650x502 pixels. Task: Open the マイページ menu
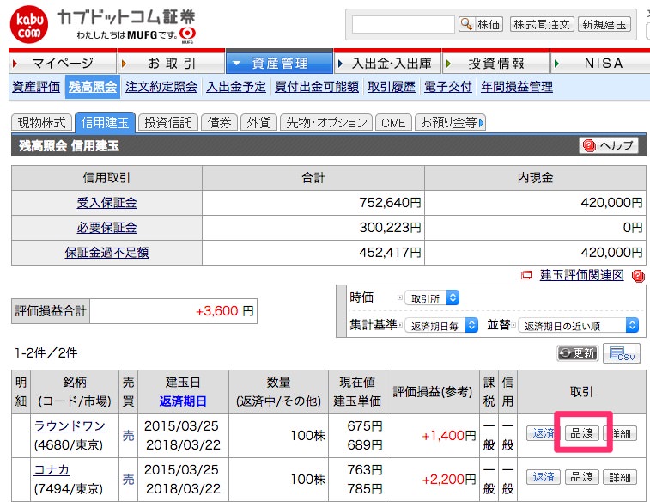point(63,63)
